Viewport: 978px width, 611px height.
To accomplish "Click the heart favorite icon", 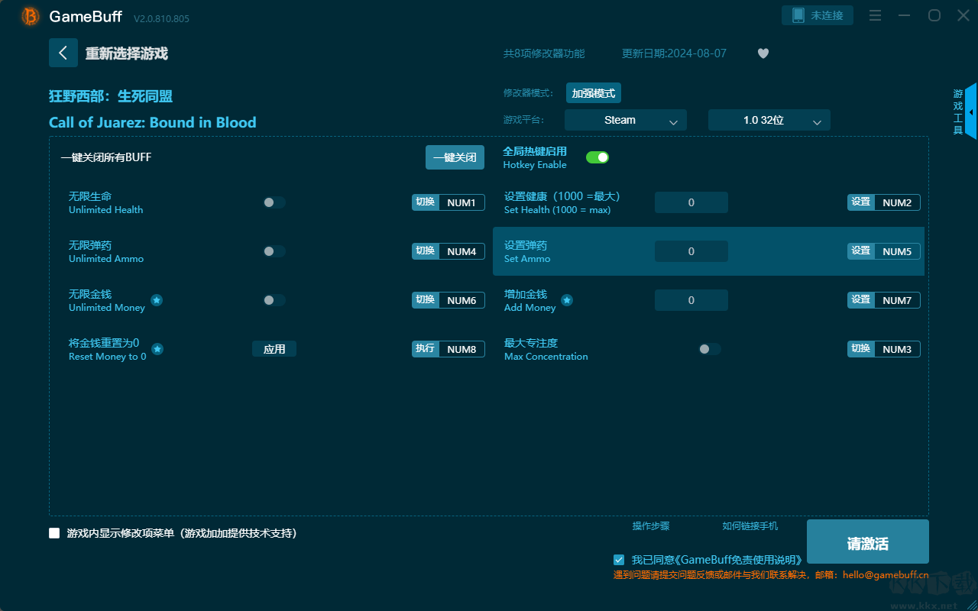I will click(x=763, y=53).
